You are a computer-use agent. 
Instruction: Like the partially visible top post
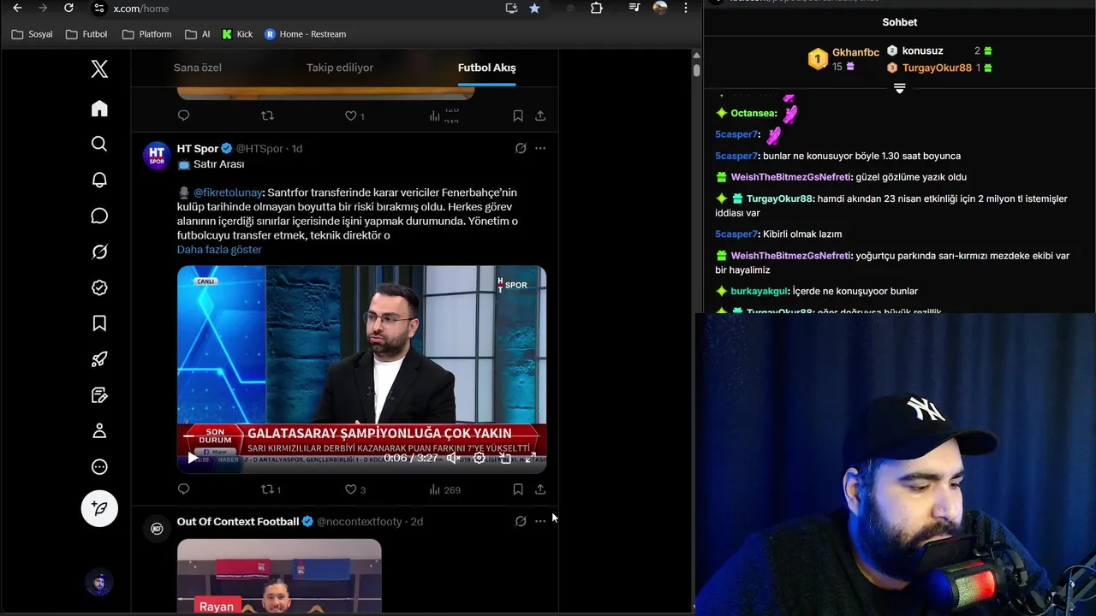pyautogui.click(x=354, y=115)
